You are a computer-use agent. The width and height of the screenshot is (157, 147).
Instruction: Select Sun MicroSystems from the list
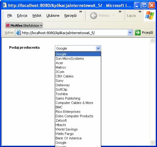coord(78,58)
